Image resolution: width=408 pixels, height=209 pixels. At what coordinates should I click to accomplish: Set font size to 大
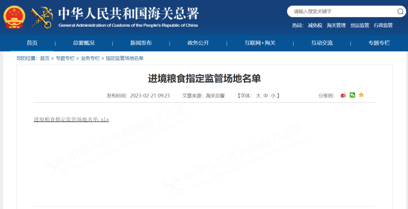tap(258, 96)
